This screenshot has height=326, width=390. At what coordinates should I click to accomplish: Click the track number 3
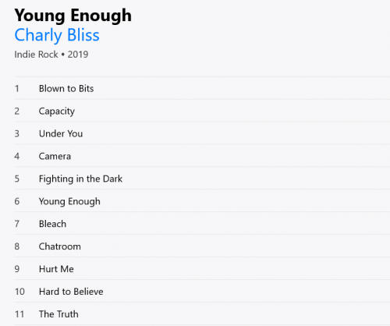pos(17,133)
